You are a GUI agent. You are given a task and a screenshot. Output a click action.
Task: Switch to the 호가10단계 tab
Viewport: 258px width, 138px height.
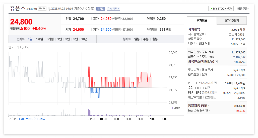coord(232,20)
